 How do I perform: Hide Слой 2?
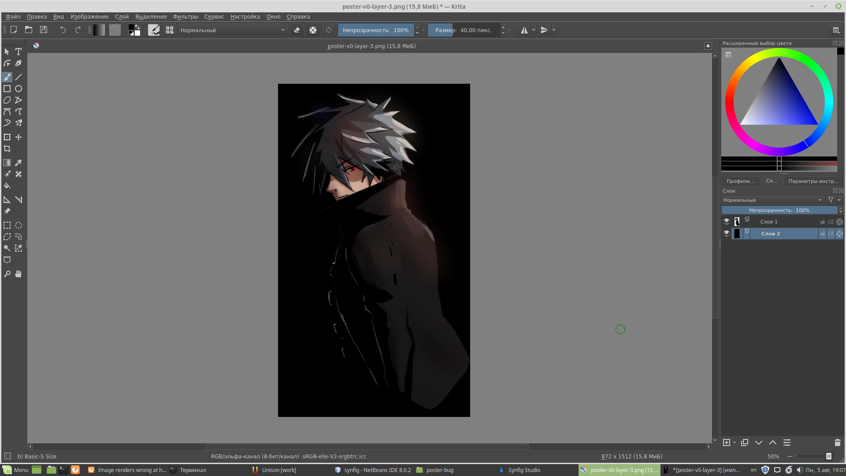pyautogui.click(x=727, y=234)
